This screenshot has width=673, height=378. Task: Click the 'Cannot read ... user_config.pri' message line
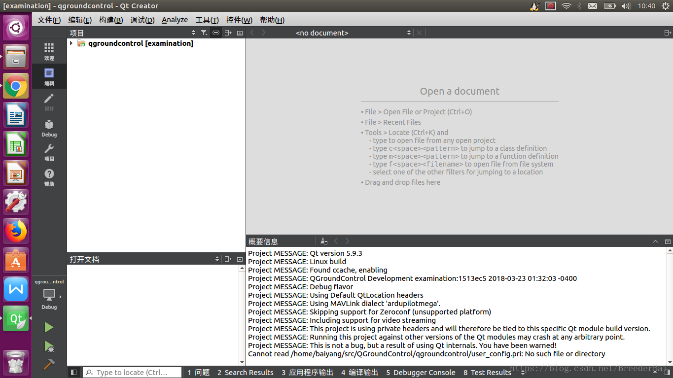[426, 354]
